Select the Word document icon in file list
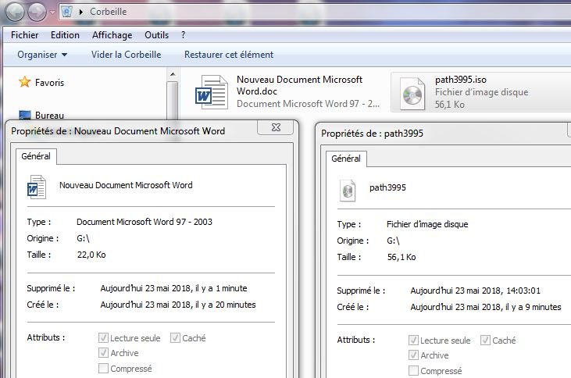This screenshot has height=378, width=571. click(209, 91)
